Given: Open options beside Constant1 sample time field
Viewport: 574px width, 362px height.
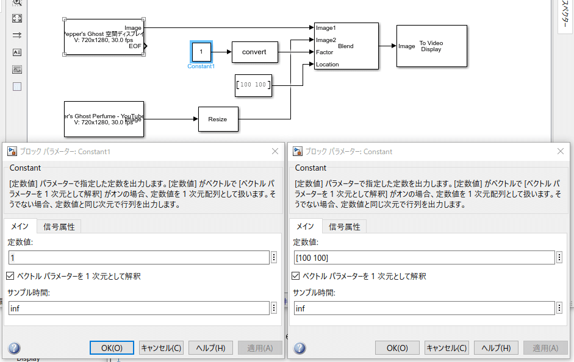Looking at the screenshot, I should 274,308.
